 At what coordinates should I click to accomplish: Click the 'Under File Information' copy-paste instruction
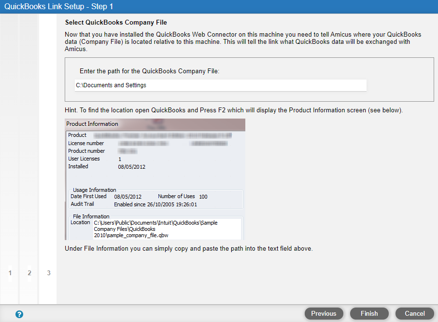coord(189,248)
